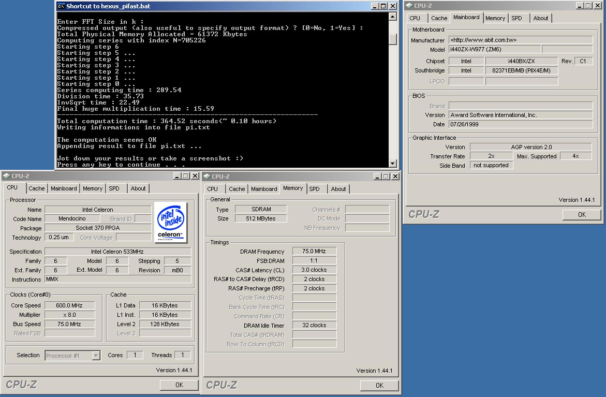The image size is (606, 397).
Task: Click the 512 MBytes memory size field
Action: point(261,218)
